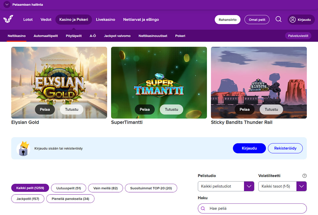
Task: Open the SuperTimantti game thumbnail
Action: (x=159, y=83)
